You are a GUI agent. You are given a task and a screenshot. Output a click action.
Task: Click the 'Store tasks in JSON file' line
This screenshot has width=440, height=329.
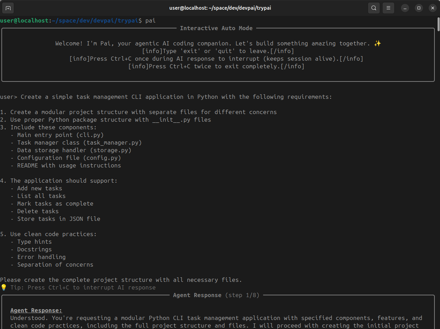[59, 219]
